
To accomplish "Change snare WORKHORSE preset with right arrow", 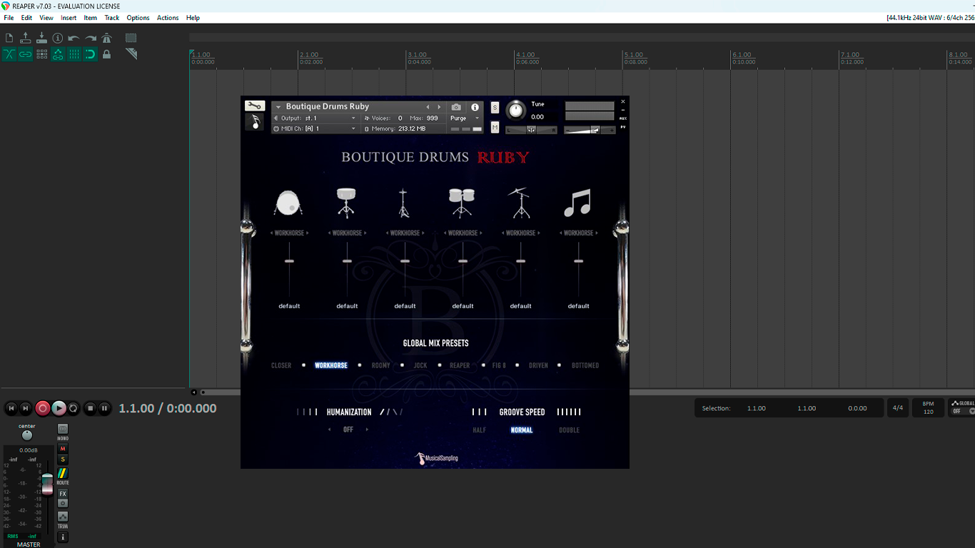I will pyautogui.click(x=365, y=233).
